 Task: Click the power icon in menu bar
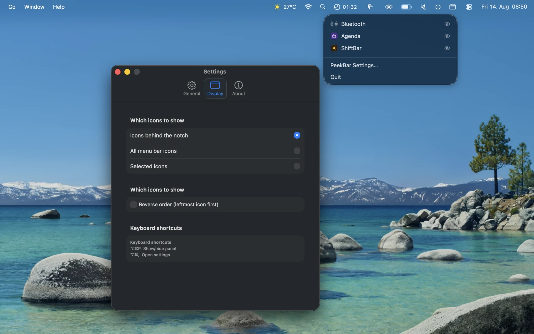[438, 7]
